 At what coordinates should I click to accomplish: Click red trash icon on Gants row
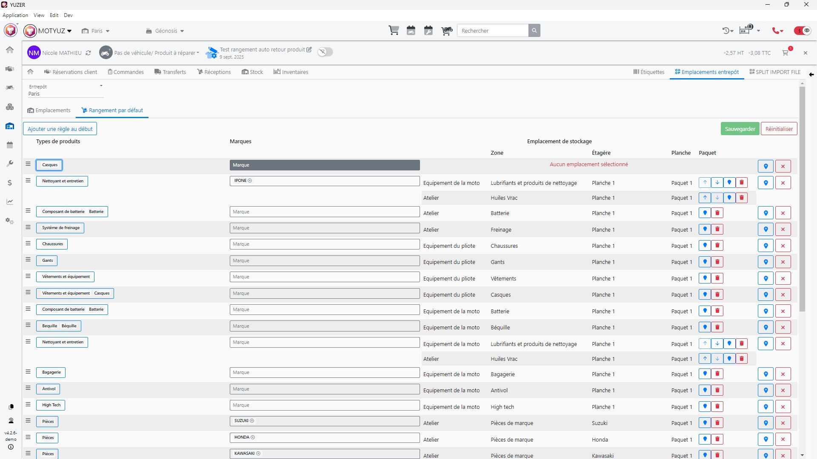[717, 262]
